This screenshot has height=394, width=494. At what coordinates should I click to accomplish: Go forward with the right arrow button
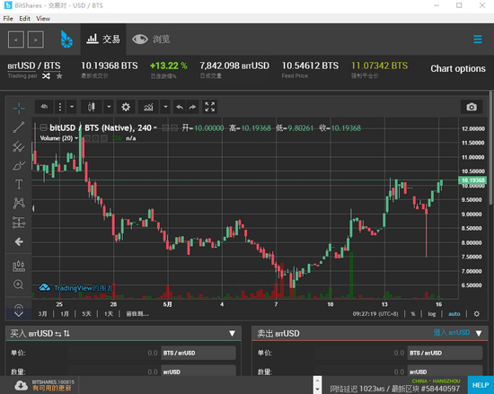click(x=36, y=39)
